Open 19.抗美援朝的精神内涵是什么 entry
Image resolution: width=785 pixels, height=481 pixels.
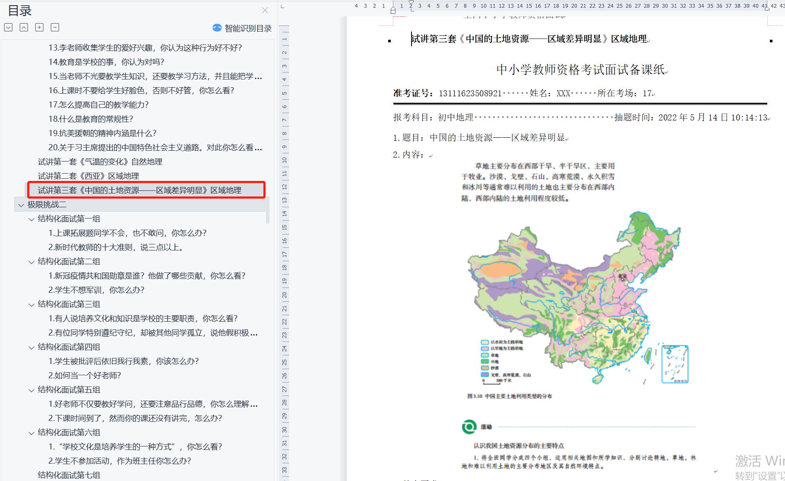(102, 133)
